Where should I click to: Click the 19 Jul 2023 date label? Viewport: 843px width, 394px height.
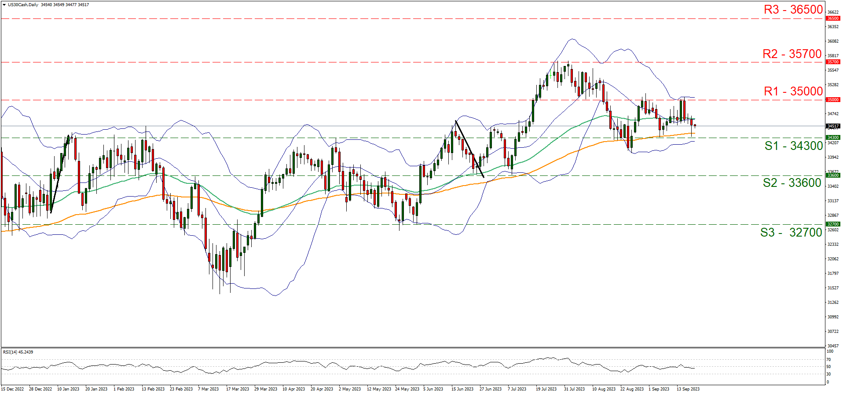(547, 389)
